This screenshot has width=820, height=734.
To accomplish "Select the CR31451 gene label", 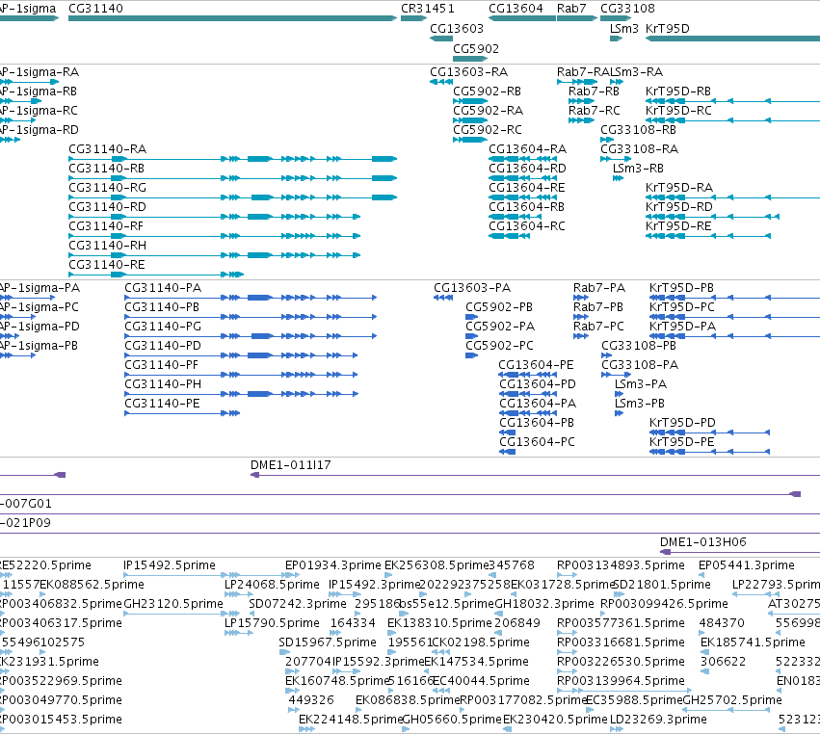I will (x=428, y=9).
